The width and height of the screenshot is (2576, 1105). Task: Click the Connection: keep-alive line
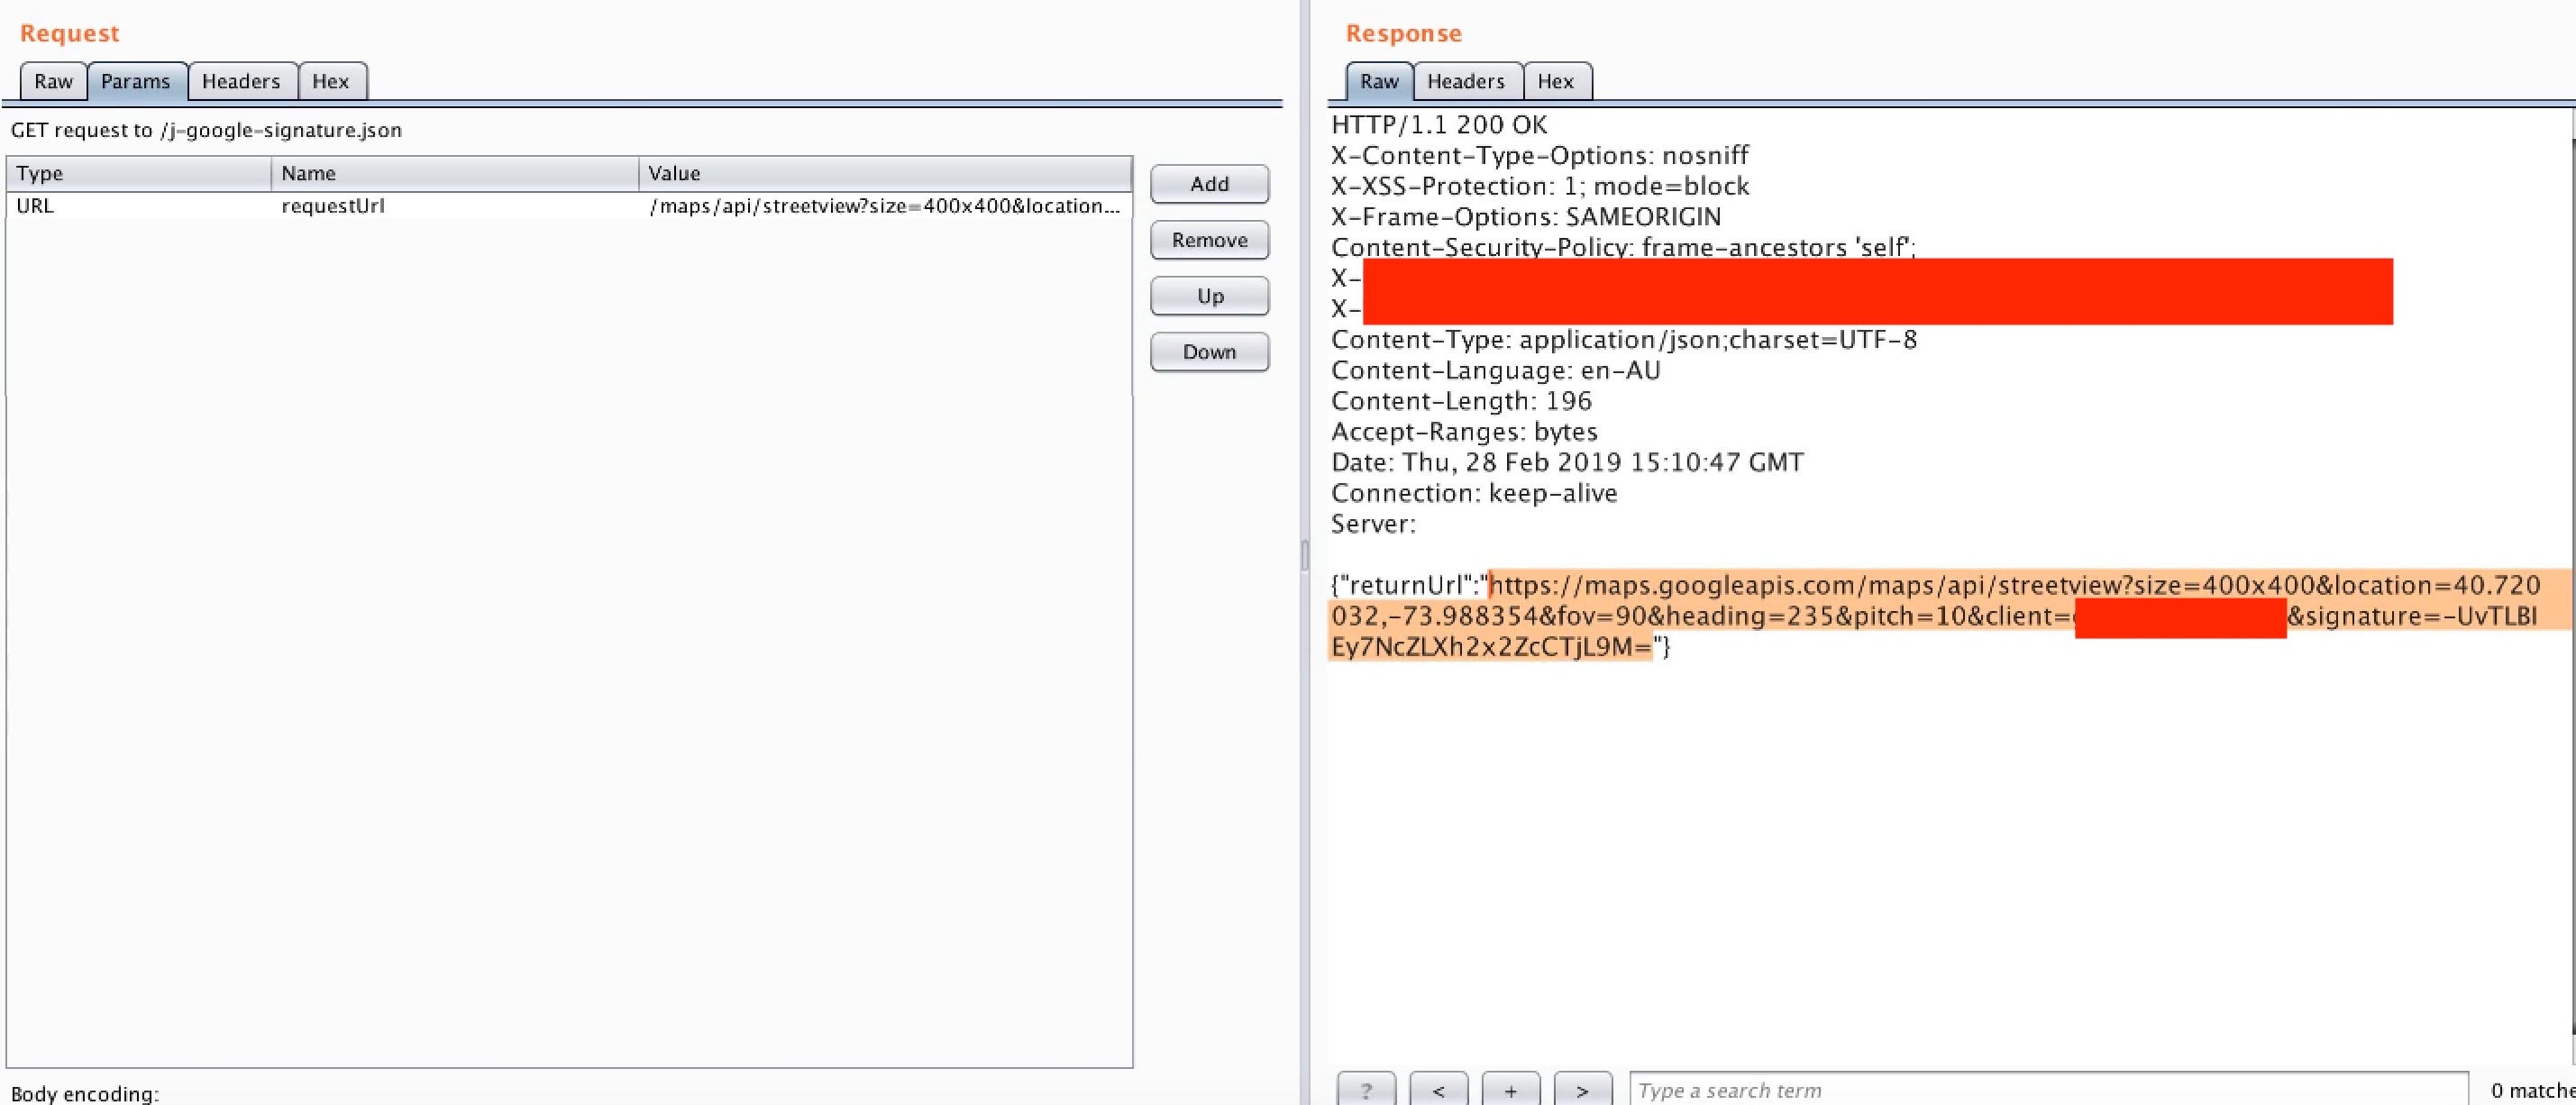tap(1474, 493)
